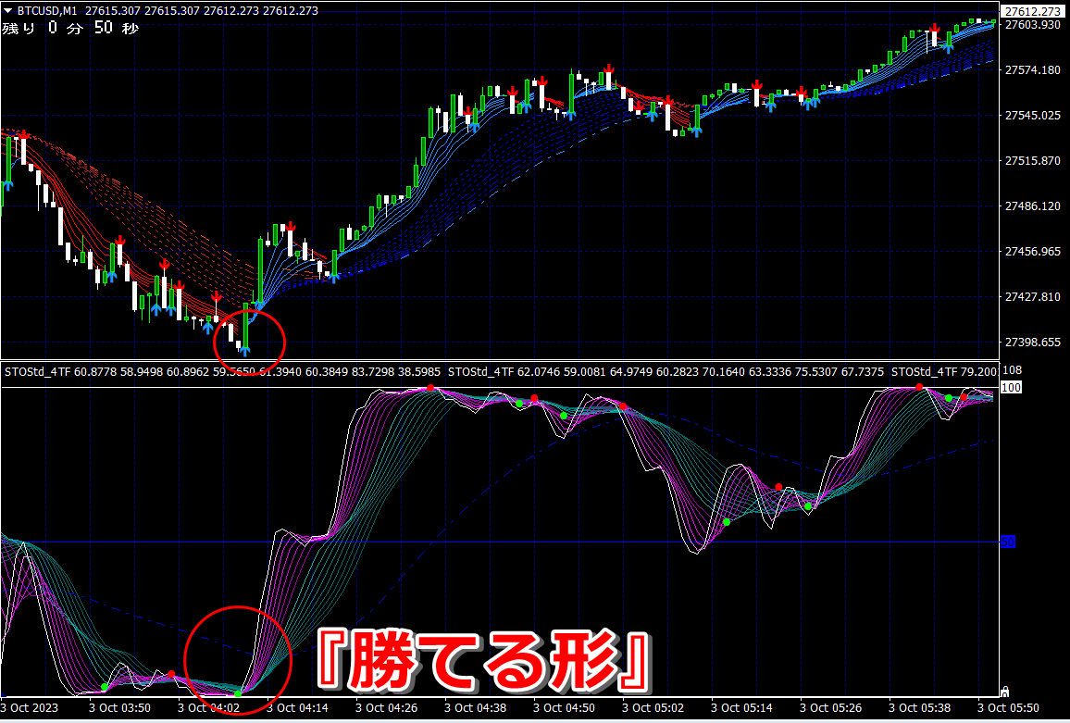
Task: Click the red sell arrow above the far-left candle
Action: click(24, 134)
